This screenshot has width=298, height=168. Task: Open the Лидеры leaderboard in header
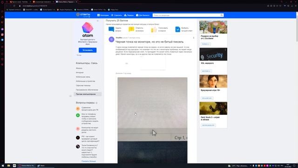129,15
